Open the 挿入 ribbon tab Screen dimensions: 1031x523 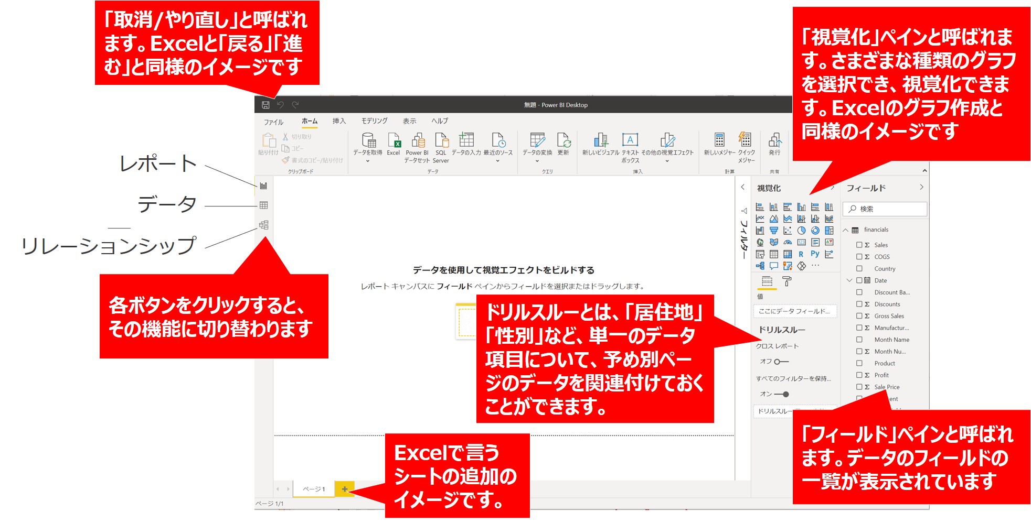(x=339, y=121)
